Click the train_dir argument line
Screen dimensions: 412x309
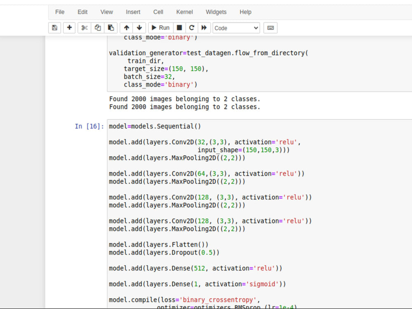(145, 61)
